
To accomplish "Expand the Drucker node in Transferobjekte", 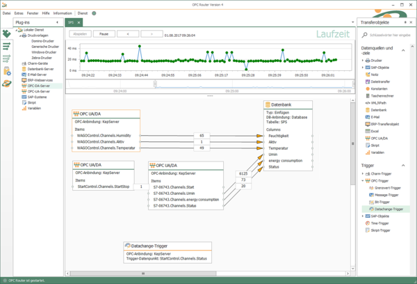I will tap(363, 61).
